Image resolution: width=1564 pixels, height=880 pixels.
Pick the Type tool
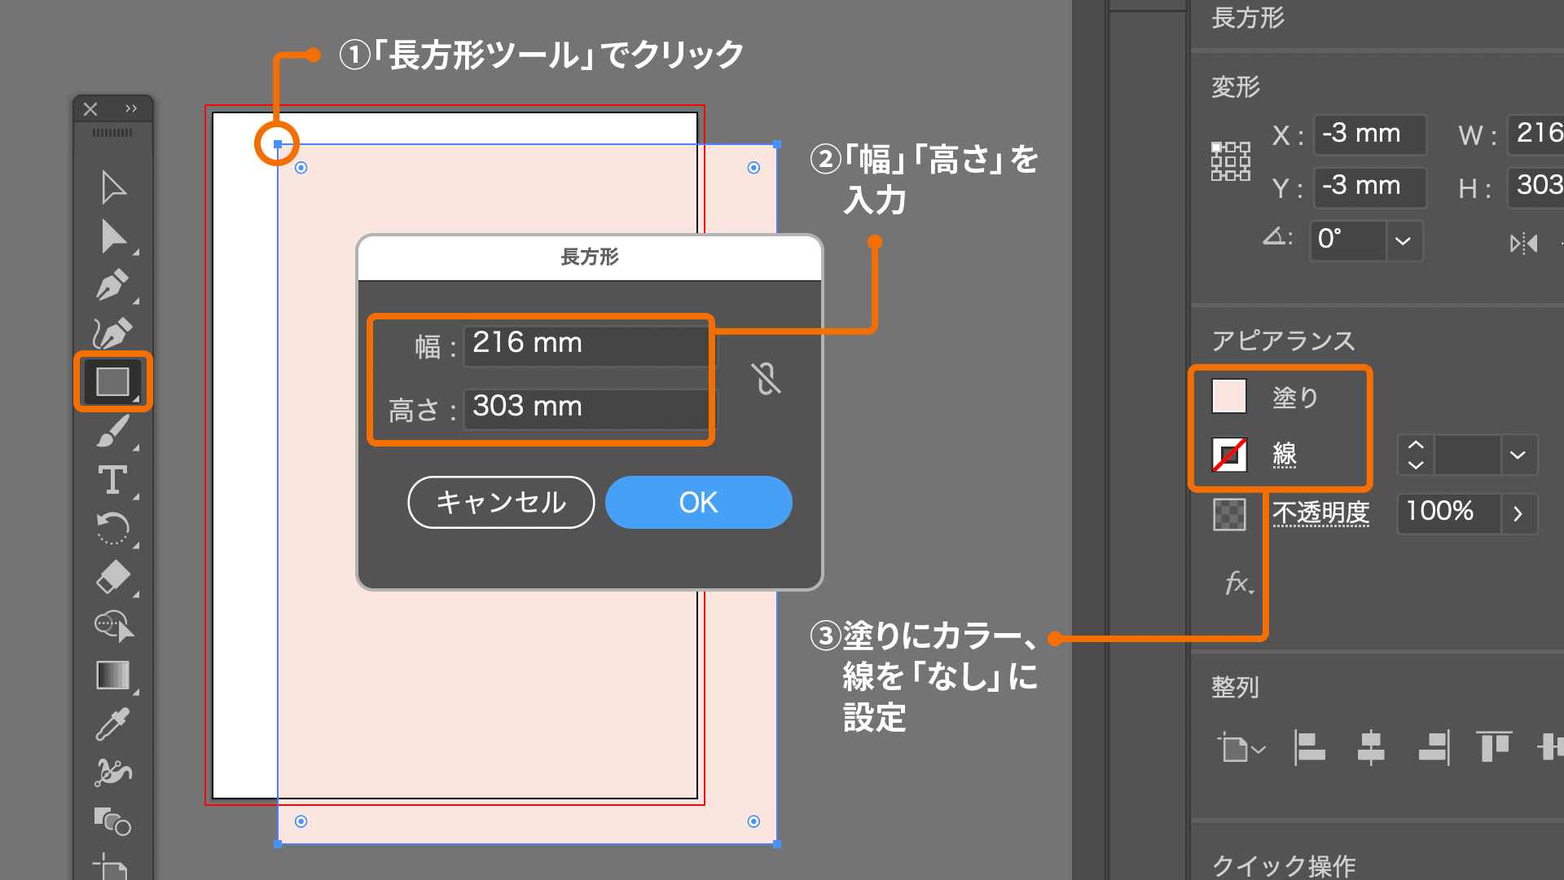112,480
